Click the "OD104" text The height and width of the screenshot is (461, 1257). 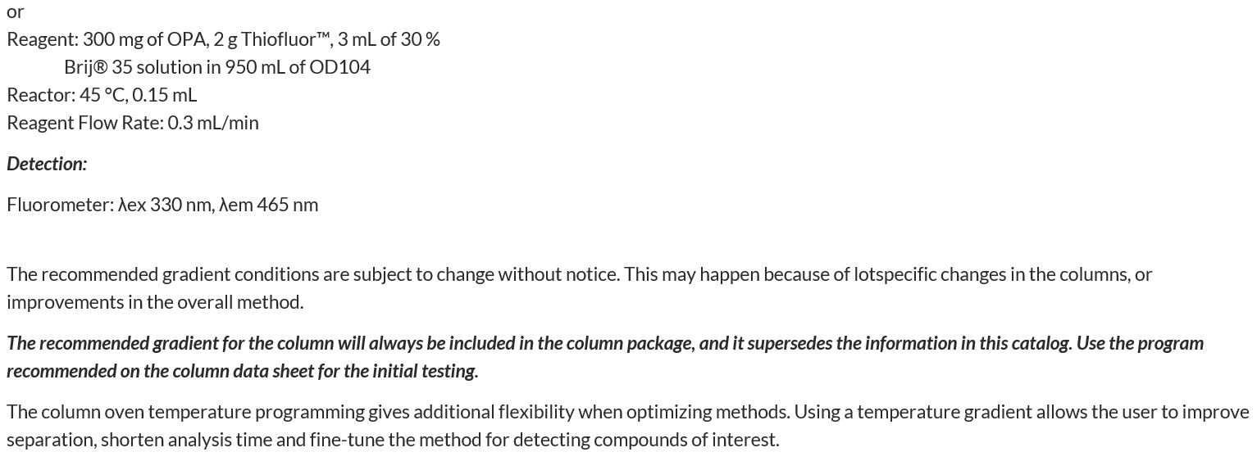point(339,67)
